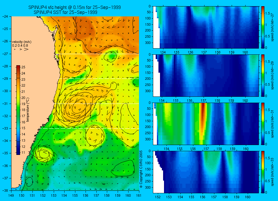Click the "149" longitude tick on the map

pos(11,195)
